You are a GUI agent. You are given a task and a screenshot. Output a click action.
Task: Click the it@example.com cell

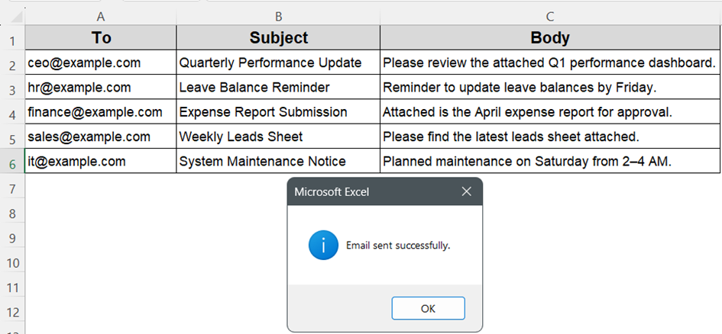tap(100, 161)
